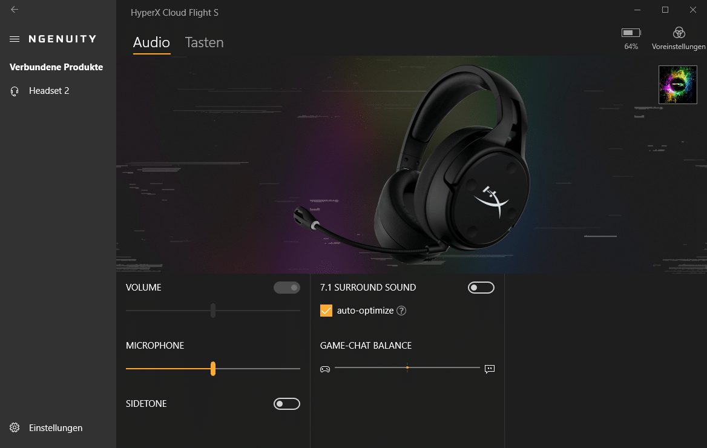Uncheck the auto-optimize checkbox

326,311
